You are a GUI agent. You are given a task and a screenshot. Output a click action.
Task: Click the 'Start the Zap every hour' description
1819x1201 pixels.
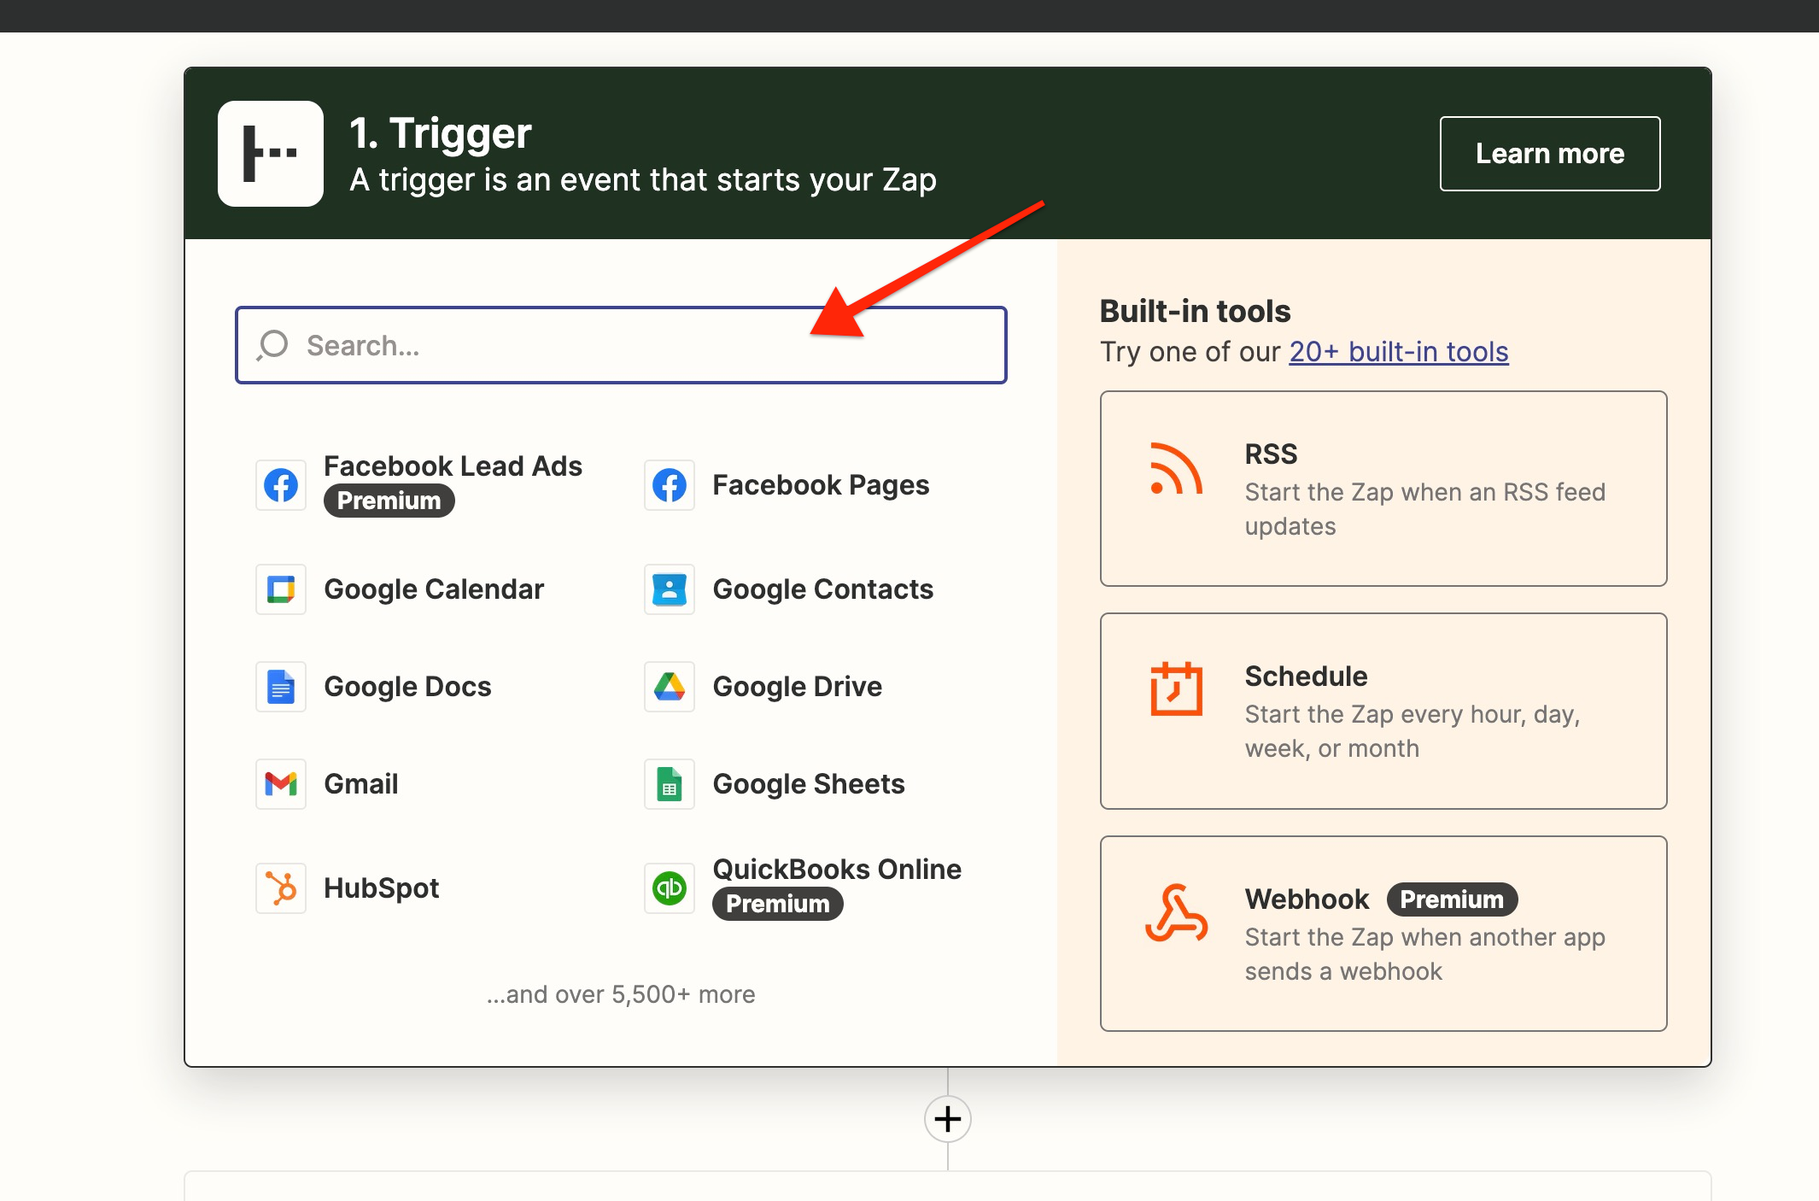point(1413,731)
